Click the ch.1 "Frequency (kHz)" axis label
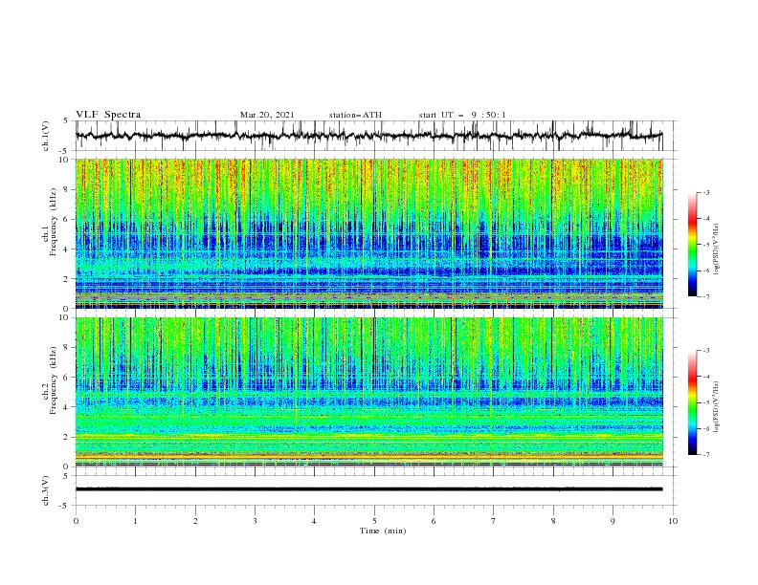This screenshot has width=758, height=585. pos(53,222)
